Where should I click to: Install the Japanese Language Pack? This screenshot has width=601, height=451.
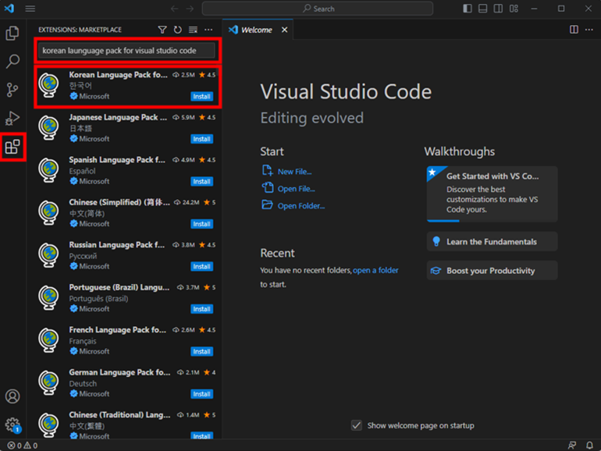click(x=201, y=139)
